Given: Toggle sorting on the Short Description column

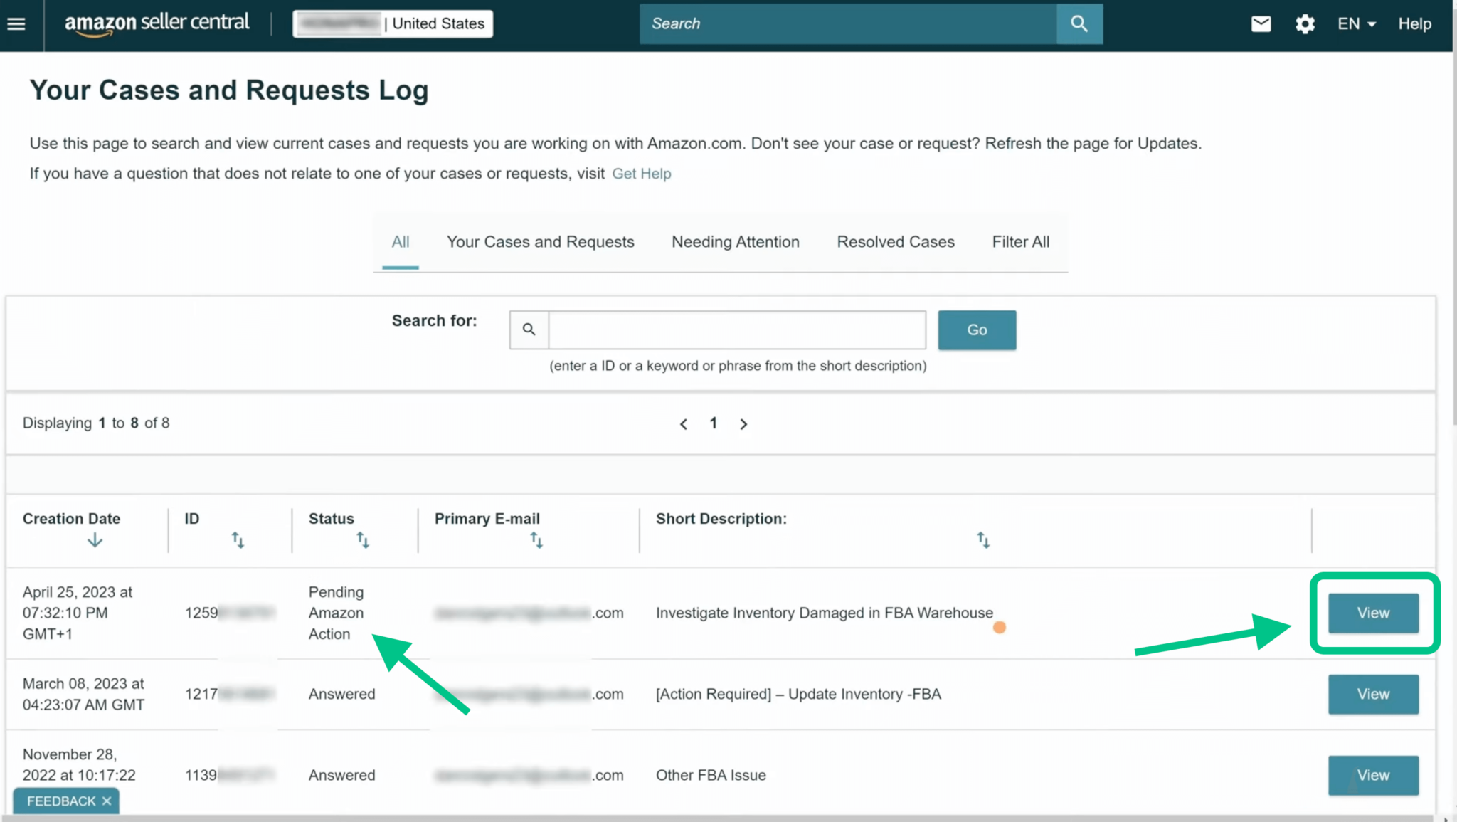Looking at the screenshot, I should (983, 539).
